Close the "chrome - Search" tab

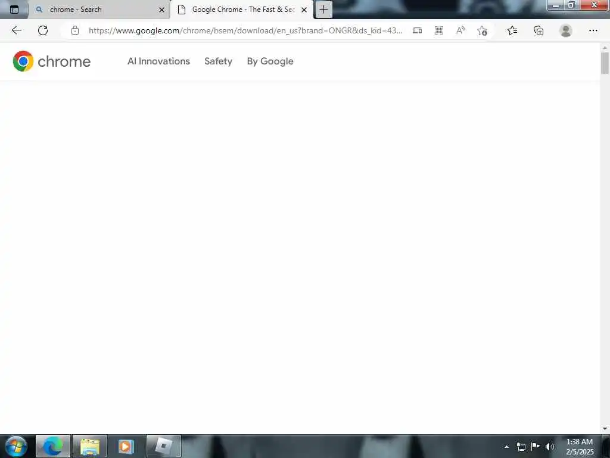click(162, 10)
